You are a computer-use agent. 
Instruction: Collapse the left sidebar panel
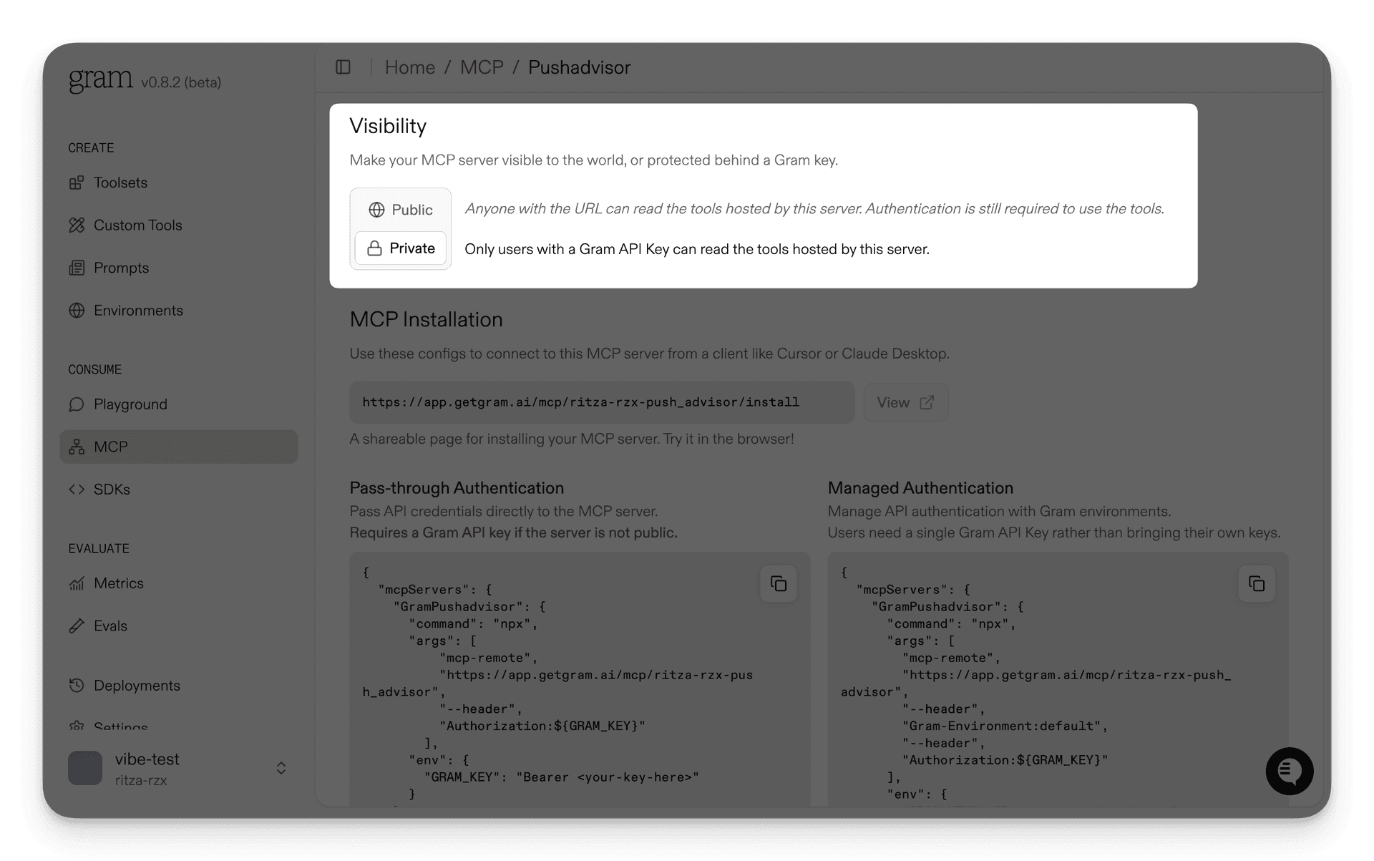(x=344, y=67)
